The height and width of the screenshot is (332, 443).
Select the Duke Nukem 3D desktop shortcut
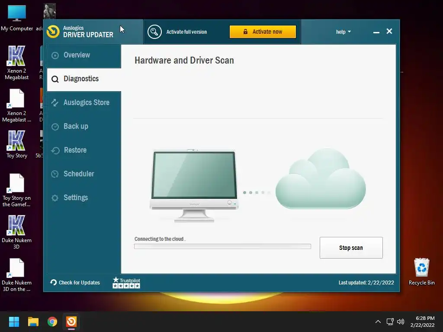[x=17, y=232]
